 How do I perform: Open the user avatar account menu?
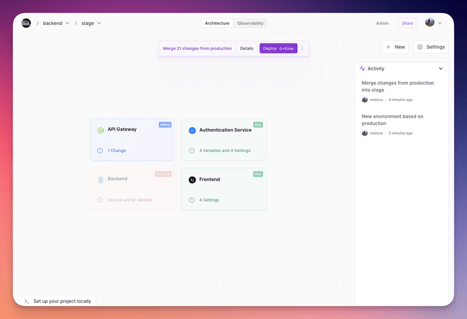point(433,23)
